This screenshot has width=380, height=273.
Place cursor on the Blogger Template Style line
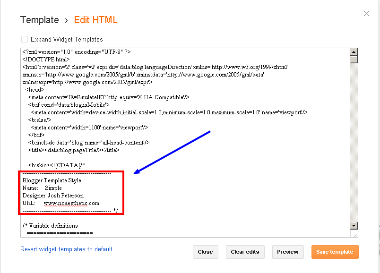pyautogui.click(x=52, y=180)
